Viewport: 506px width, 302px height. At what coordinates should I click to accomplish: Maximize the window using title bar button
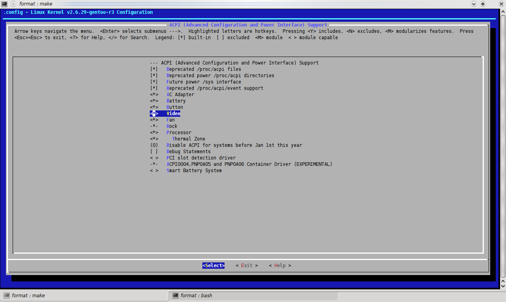[x=483, y=4]
